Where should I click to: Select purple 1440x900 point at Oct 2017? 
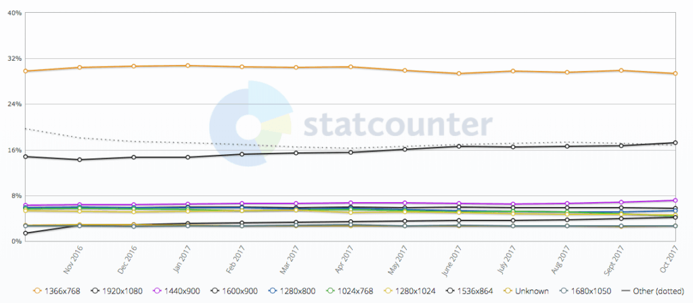point(675,200)
